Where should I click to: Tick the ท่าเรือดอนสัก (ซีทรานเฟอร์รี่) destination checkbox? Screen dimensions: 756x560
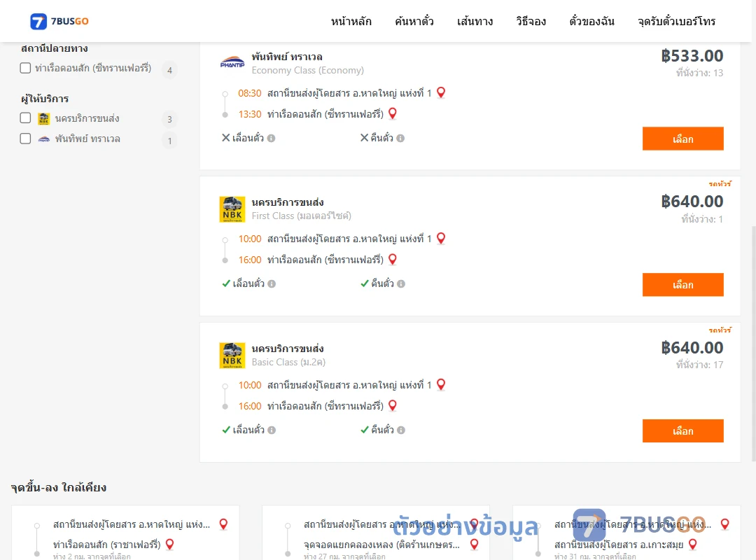[x=26, y=68]
